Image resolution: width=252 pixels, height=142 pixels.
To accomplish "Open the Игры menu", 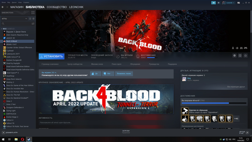I will (20, 3).
